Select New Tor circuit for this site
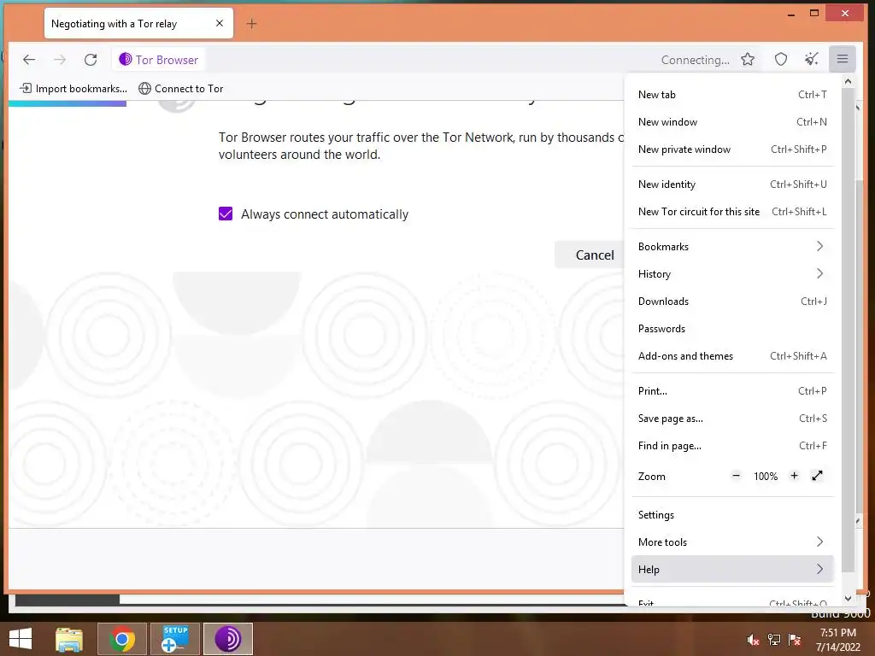 732,212
